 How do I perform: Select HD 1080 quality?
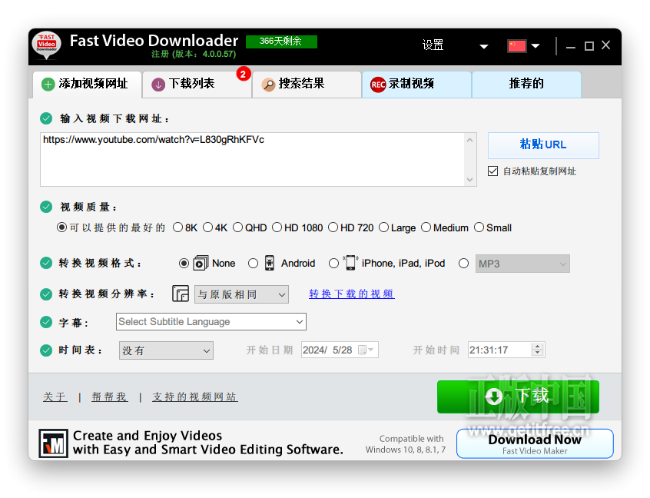pos(277,227)
